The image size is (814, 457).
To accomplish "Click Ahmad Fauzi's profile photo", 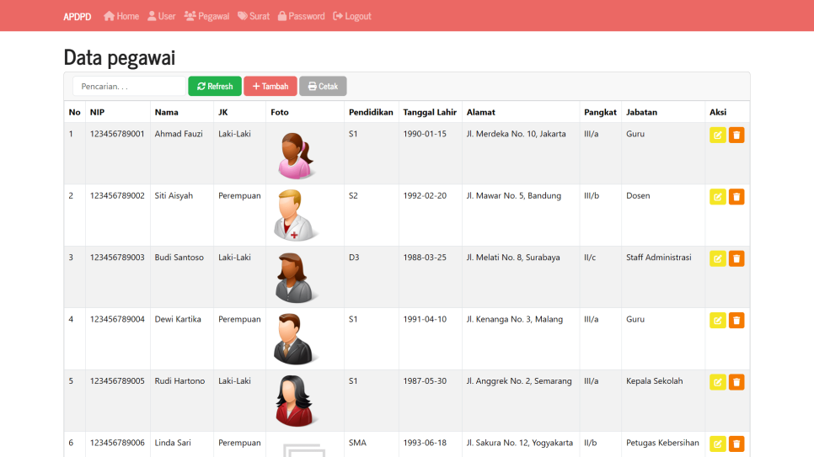I will pos(295,156).
